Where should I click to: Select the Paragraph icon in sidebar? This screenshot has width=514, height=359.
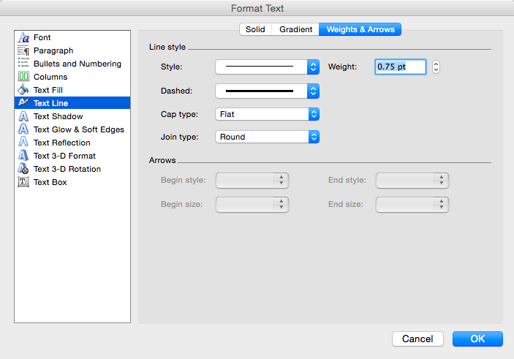tap(23, 50)
